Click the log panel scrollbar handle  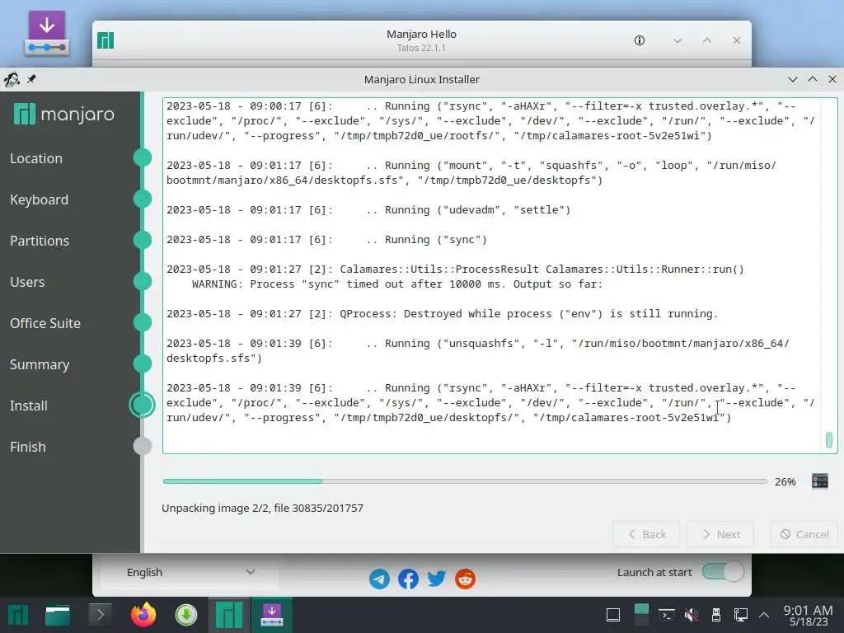click(829, 440)
